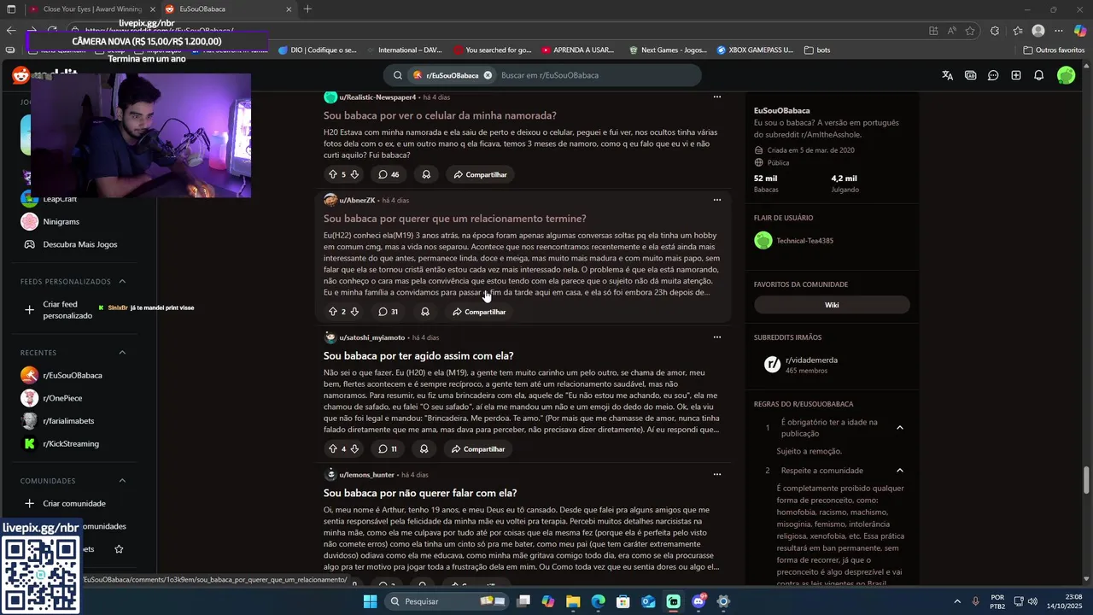
Task: Upvote the u/AbnerZK post
Action: click(x=333, y=312)
